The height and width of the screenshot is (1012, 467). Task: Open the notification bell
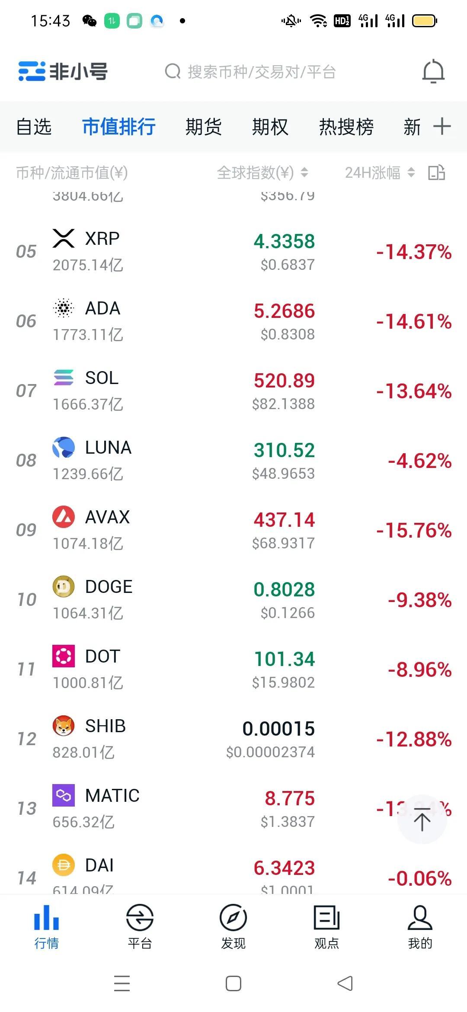tap(433, 72)
